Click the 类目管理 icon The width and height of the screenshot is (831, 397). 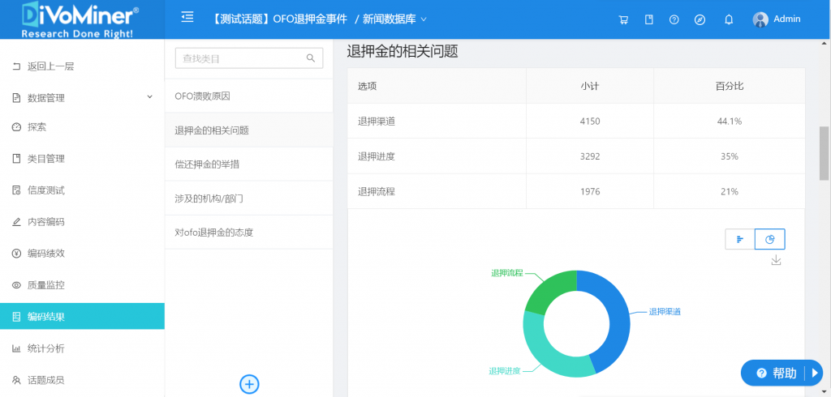pyautogui.click(x=16, y=158)
